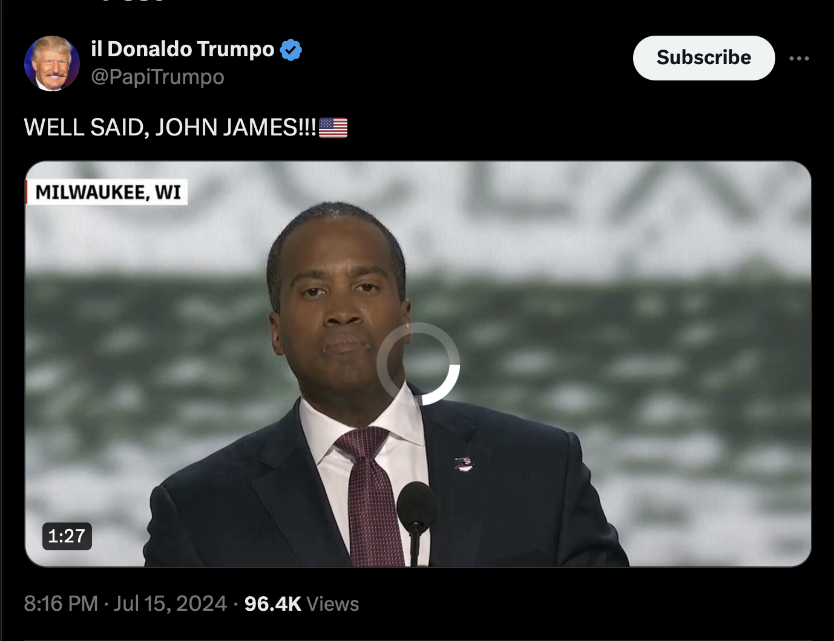Click the blue verified checkmark badge
Image resolution: width=834 pixels, height=641 pixels.
291,50
